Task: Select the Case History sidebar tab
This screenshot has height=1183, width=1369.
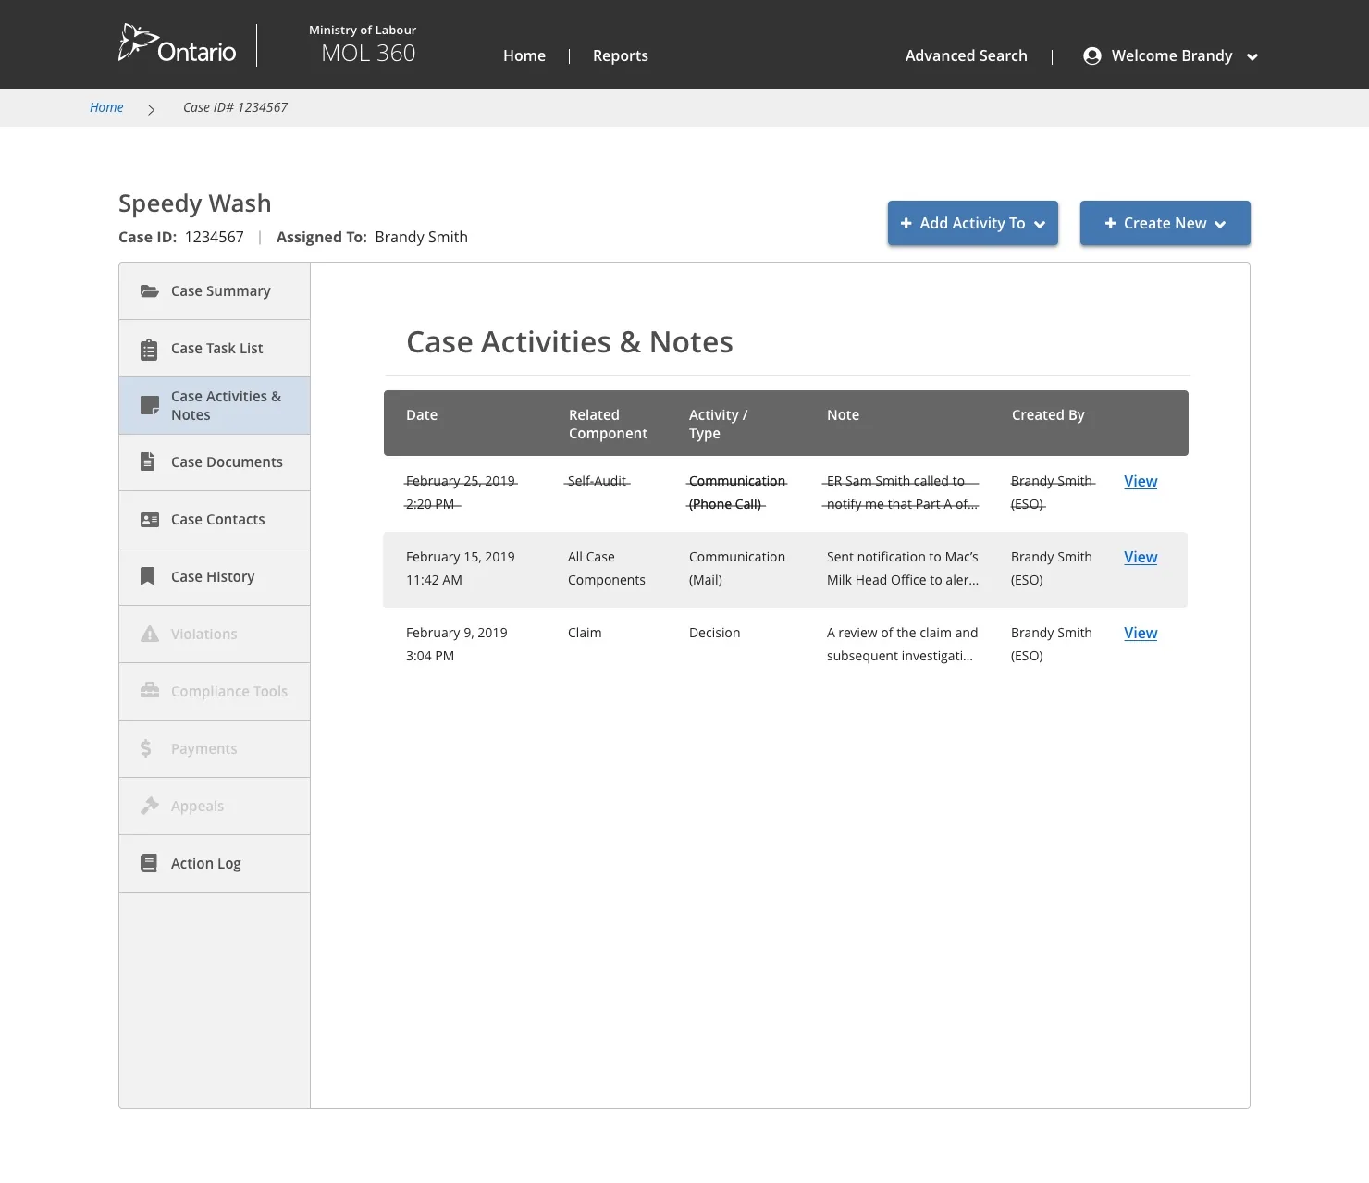Action: pyautogui.click(x=215, y=577)
